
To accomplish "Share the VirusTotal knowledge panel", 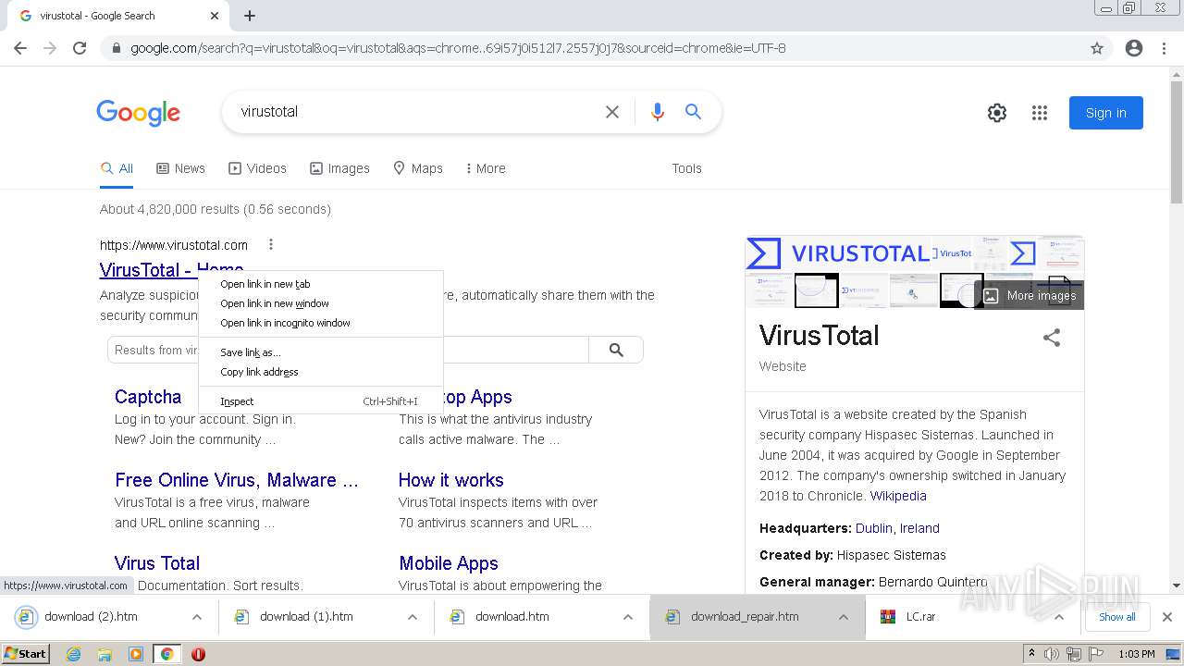I will pos(1052,338).
